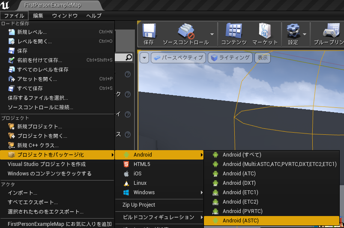Expand プロジェクトをパッケージ化 submenu
Screen dimensions: 344x228
pos(57,155)
